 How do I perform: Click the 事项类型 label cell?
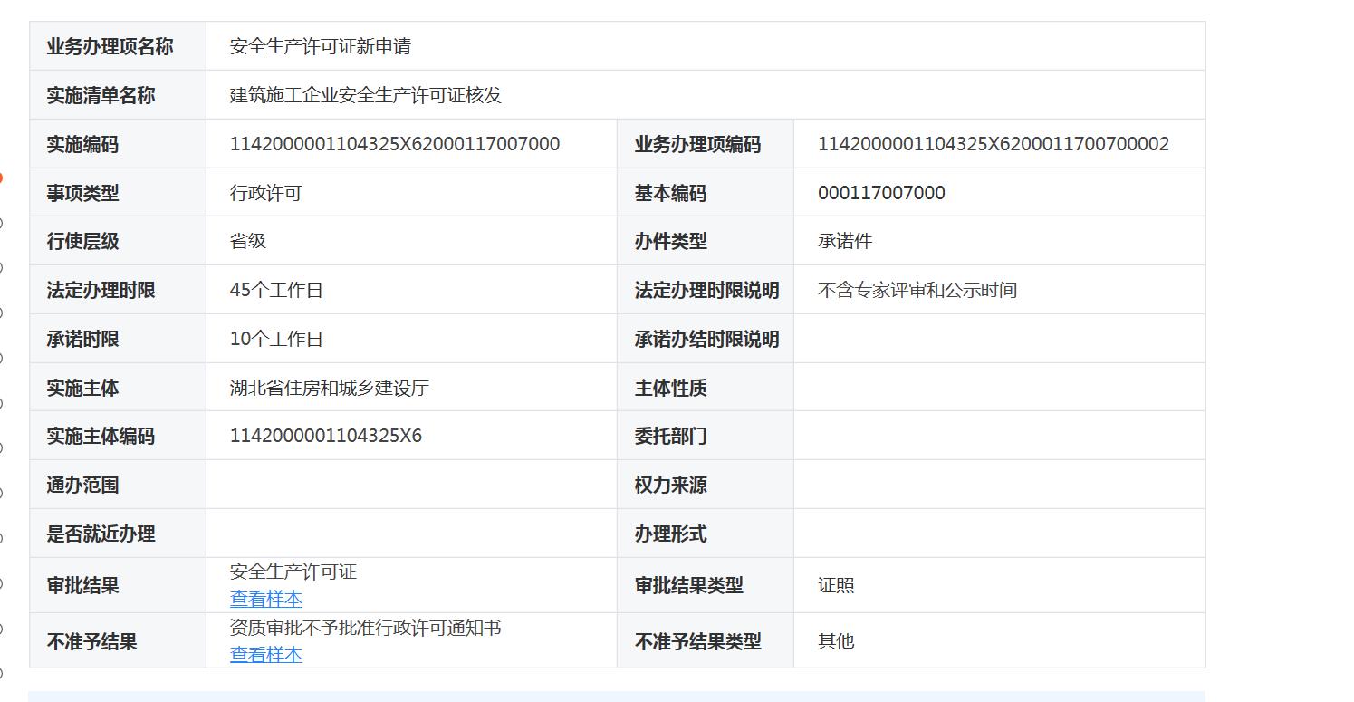[118, 193]
